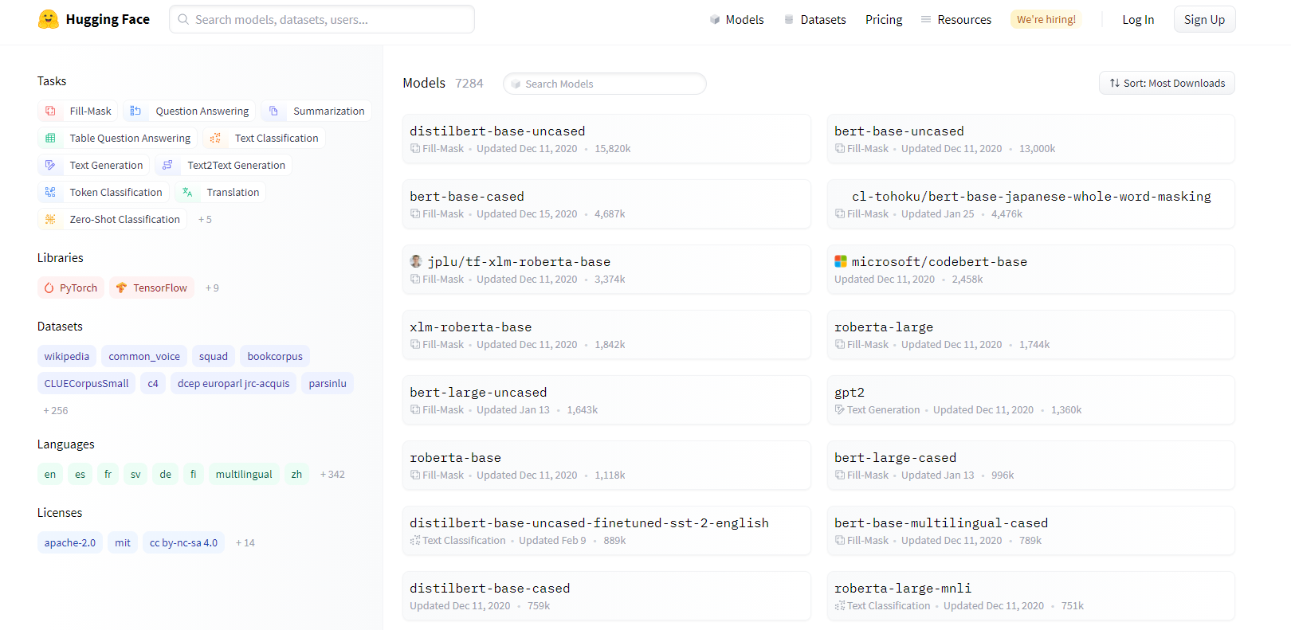Open the Sort: Most Downloads dropdown

1167,83
